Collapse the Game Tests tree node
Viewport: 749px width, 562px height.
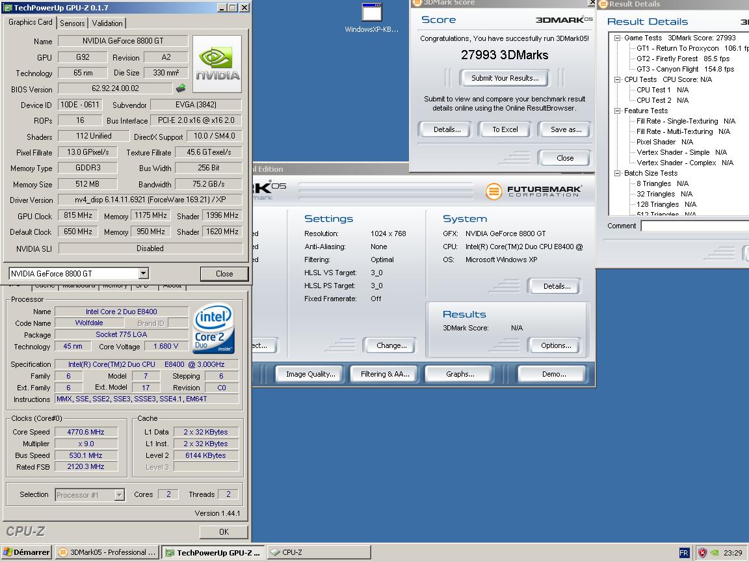click(x=617, y=38)
